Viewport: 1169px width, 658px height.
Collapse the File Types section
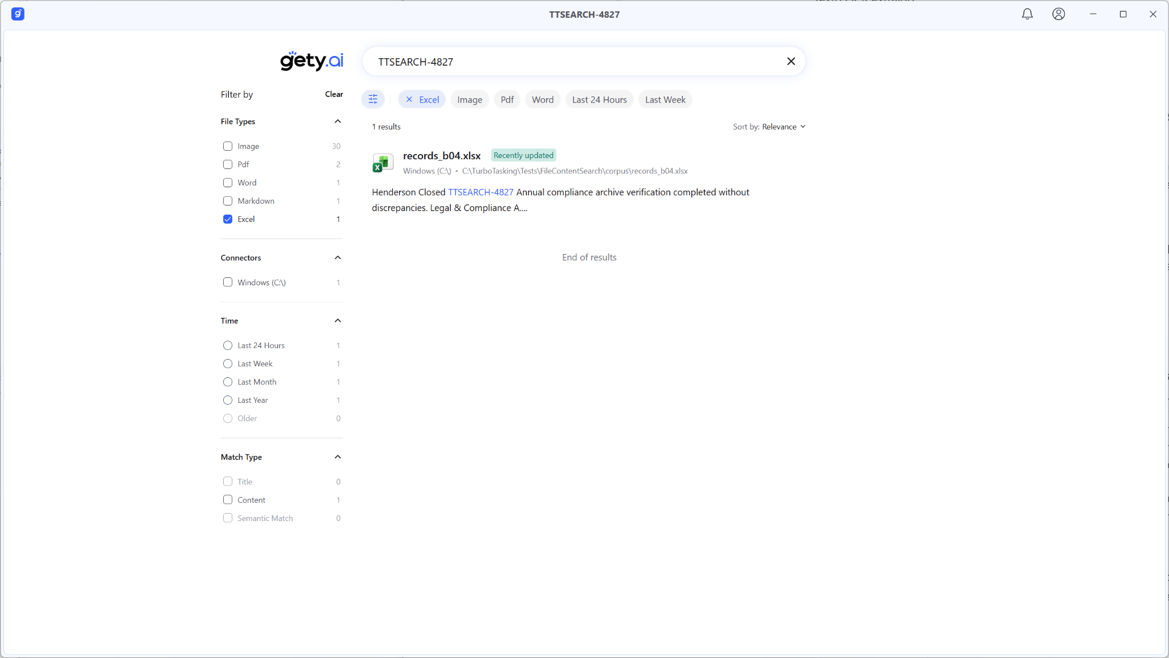tap(338, 122)
